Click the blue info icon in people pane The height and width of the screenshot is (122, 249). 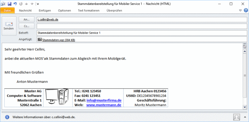[x=7, y=117]
